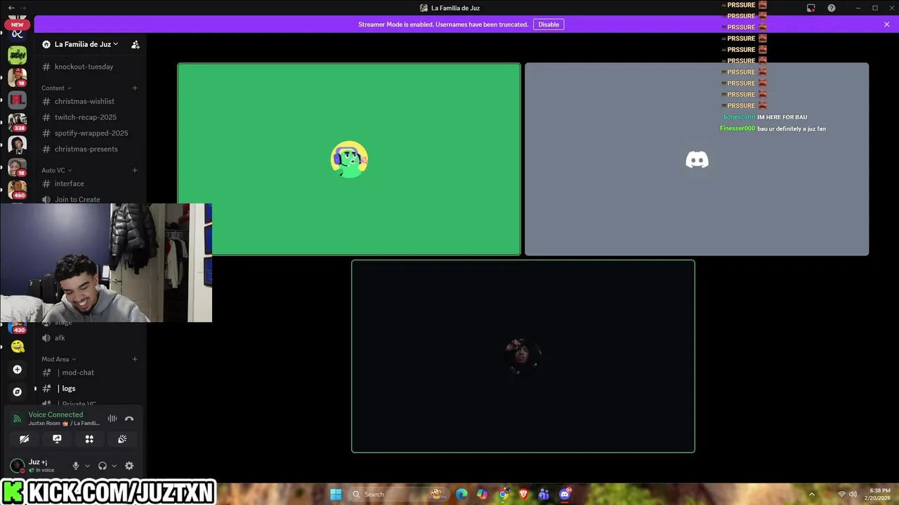The image size is (899, 505).
Task: Open Voice Connected status details
Action: (x=55, y=415)
